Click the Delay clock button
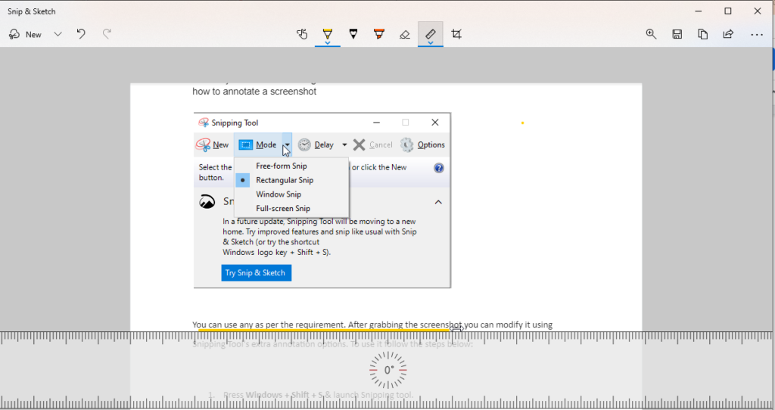Viewport: 775px width, 410px height. coord(316,144)
